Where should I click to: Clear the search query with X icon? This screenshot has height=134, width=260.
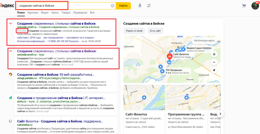point(113,6)
